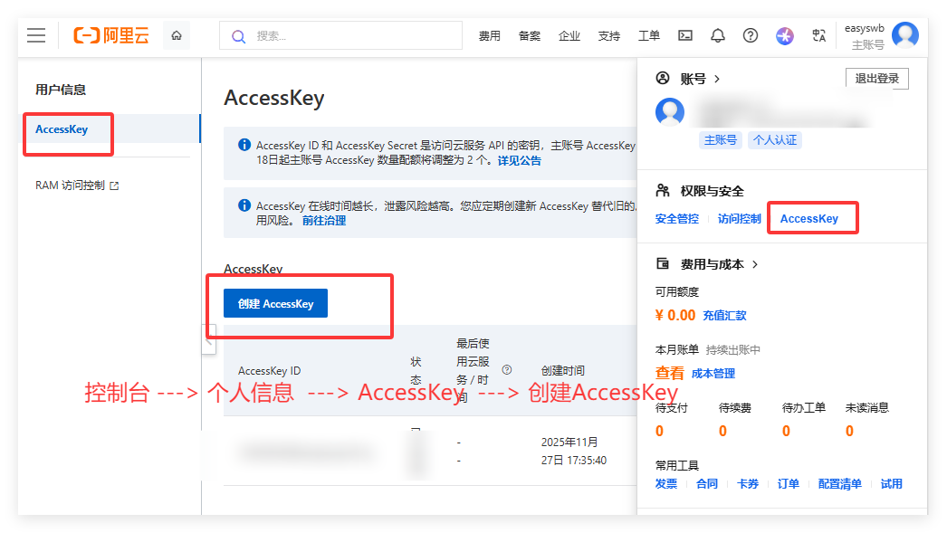
Task: Click the 2025年11月27日 creation time cell
Action: tap(574, 451)
